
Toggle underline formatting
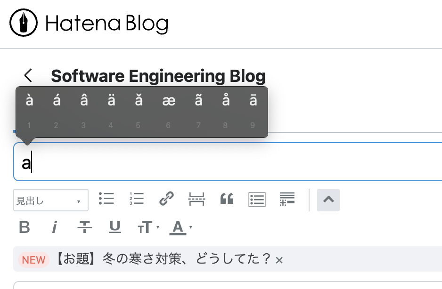point(115,228)
